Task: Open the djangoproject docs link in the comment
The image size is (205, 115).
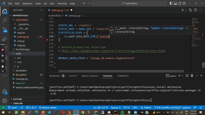Action: tap(113, 51)
